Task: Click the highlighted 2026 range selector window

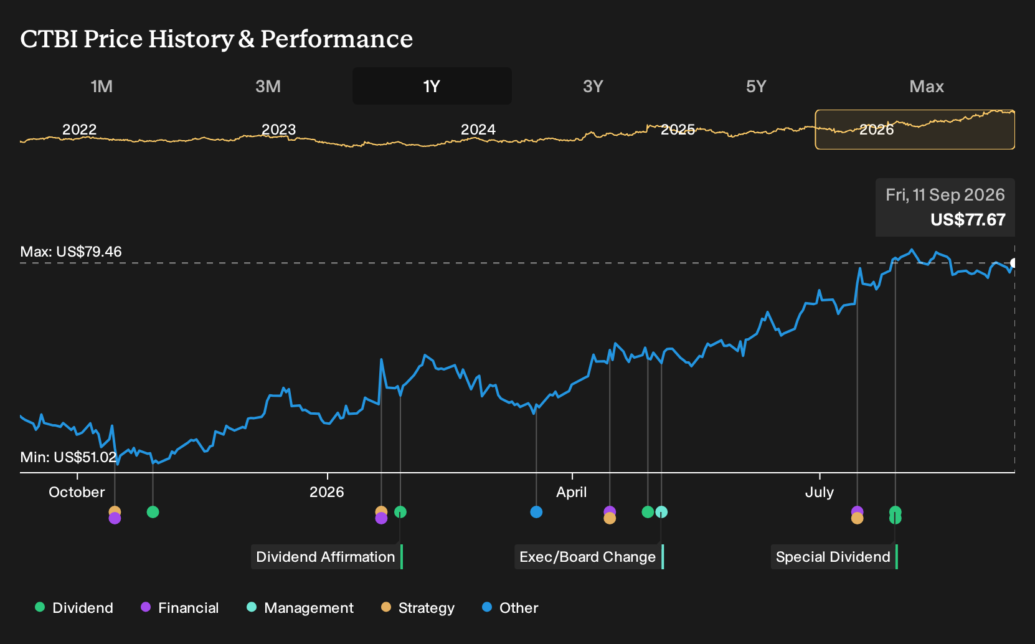Action: point(915,130)
